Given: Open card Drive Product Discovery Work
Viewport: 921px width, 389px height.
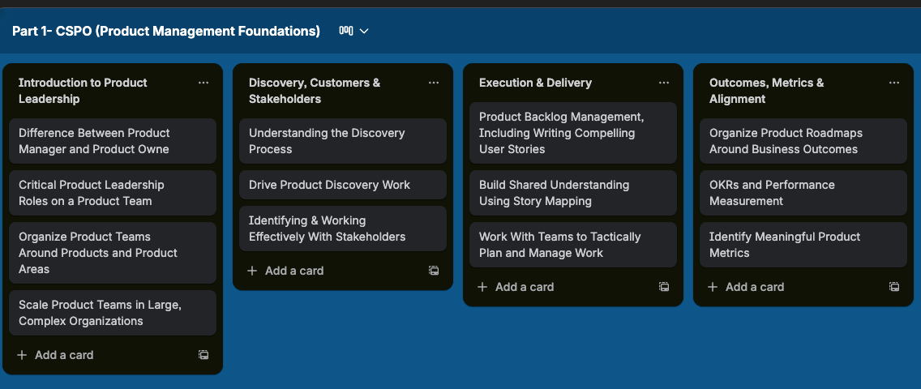Looking at the screenshot, I should tap(343, 185).
